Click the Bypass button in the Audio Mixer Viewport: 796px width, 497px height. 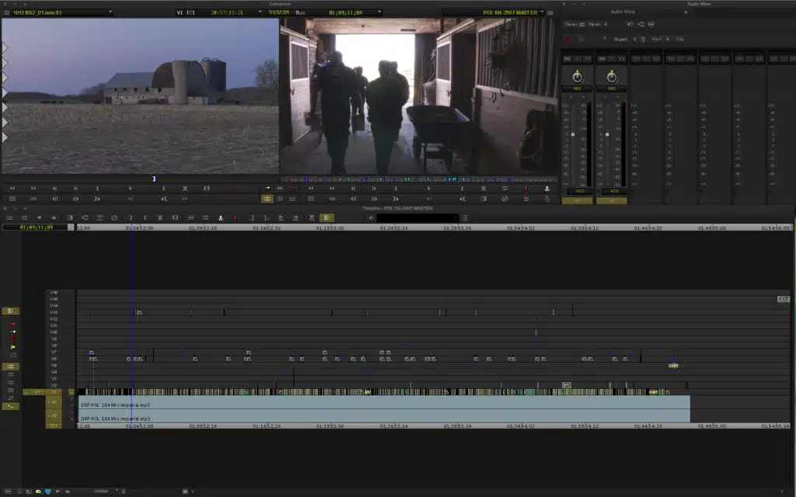point(621,39)
